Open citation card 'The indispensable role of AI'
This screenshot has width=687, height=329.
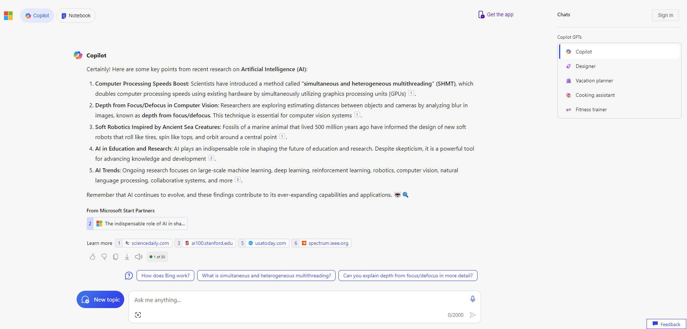tap(137, 223)
